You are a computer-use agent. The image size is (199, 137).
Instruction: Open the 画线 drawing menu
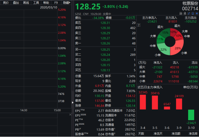(26, 2)
